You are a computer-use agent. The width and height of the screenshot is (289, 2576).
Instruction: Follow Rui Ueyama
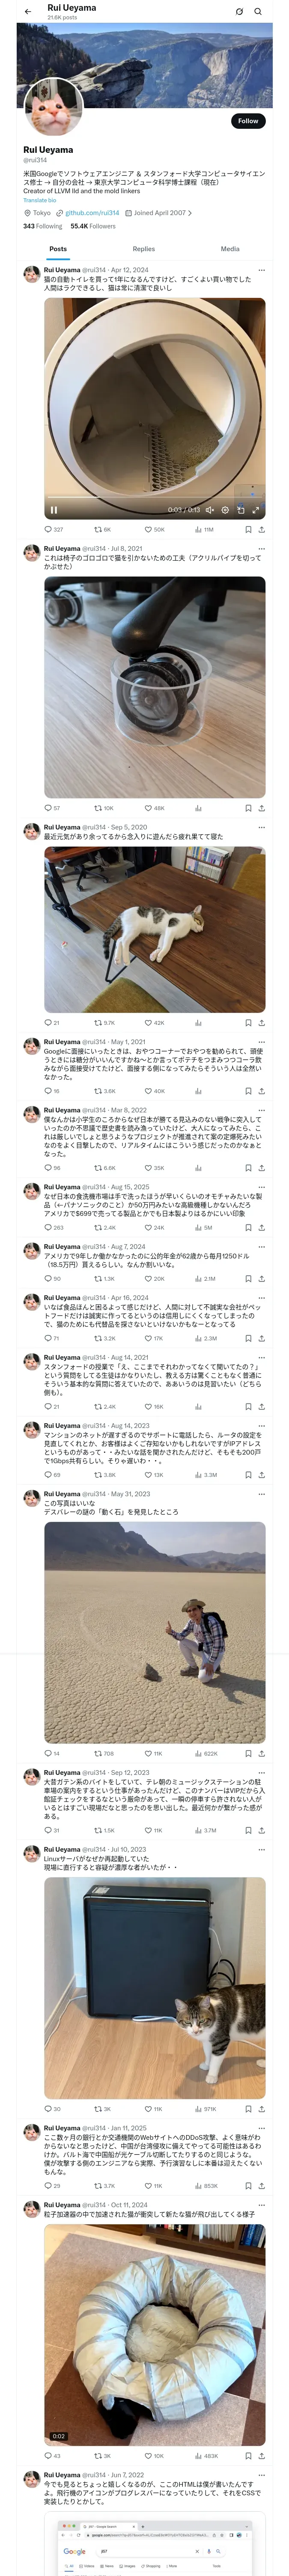pyautogui.click(x=247, y=121)
